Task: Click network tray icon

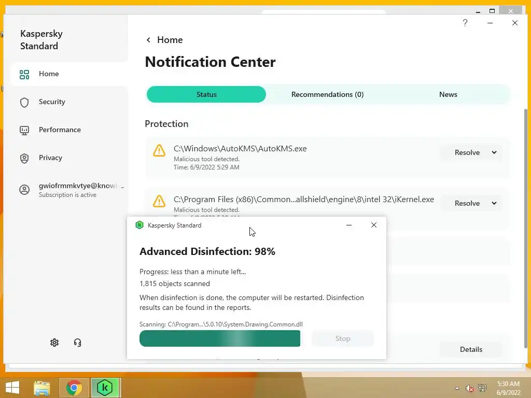Action: click(x=482, y=388)
